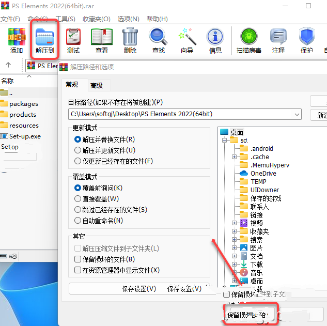Viewport: 327px width, 326px height.
Task: Click the Delete (删除) trash icon
Action: 130,41
